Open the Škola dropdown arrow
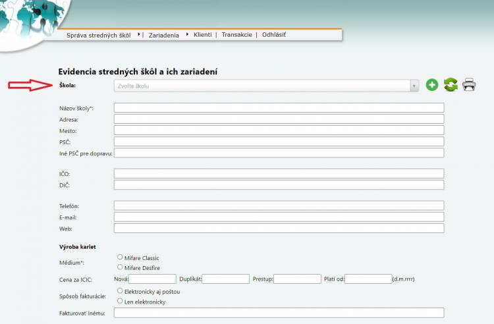The image size is (494, 324). (x=414, y=86)
